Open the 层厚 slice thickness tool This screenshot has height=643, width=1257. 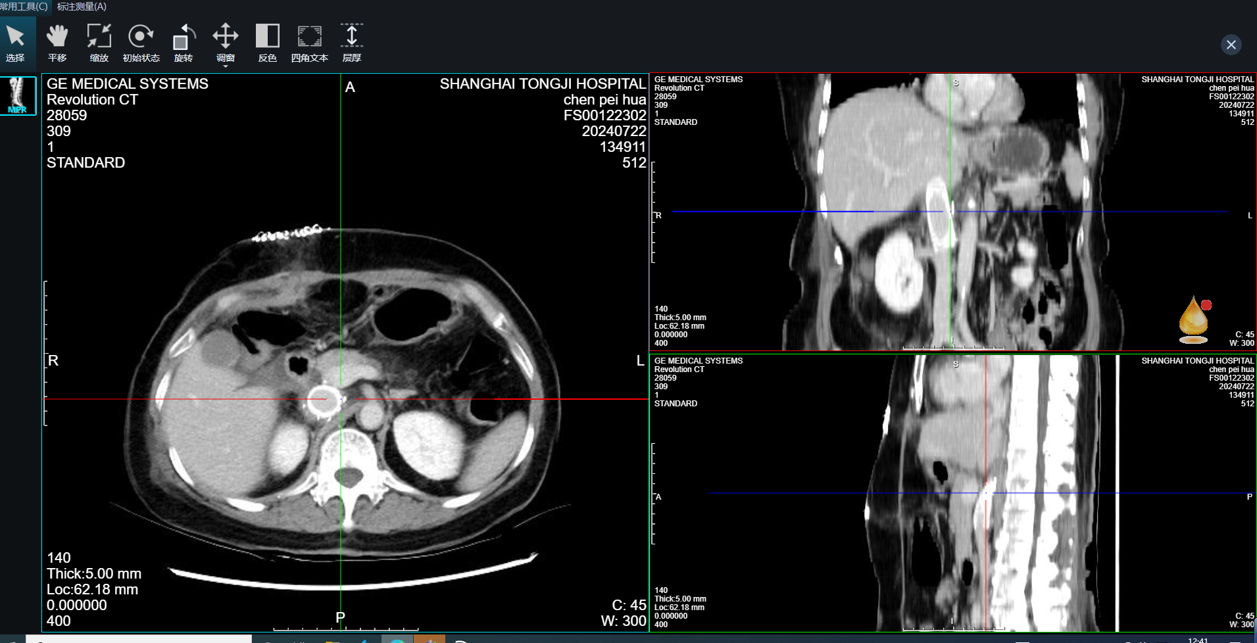point(352,43)
